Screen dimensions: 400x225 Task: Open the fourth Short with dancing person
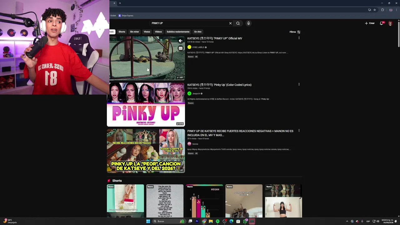(244, 201)
